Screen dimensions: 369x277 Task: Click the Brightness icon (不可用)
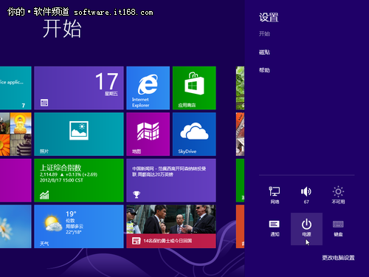point(338,195)
